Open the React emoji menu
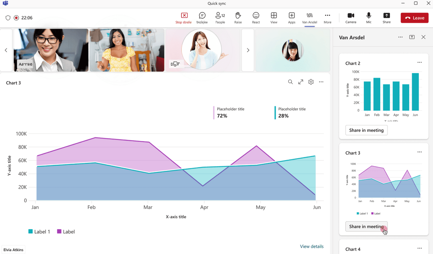433x254 pixels. (256, 18)
